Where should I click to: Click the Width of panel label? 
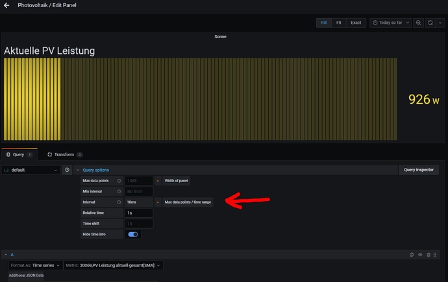[x=177, y=181]
